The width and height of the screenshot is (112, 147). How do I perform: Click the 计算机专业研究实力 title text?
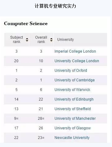click(55, 6)
